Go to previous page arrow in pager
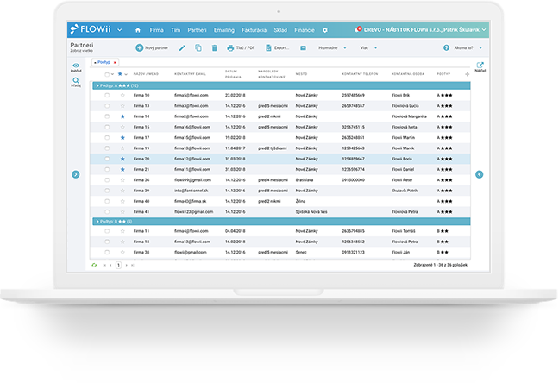The image size is (559, 383). tap(111, 265)
